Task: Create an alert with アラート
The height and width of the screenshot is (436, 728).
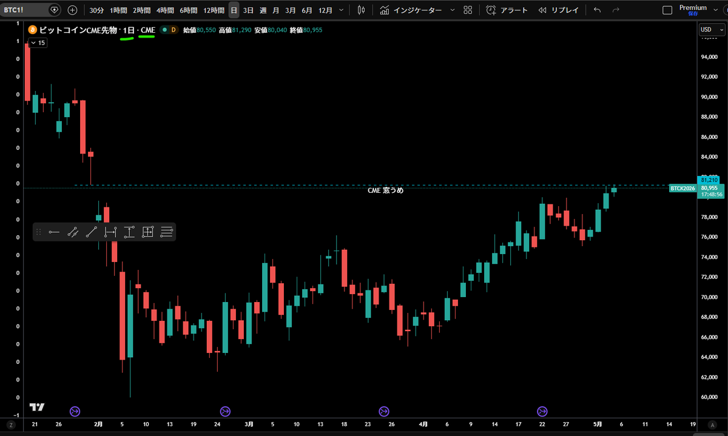Action: click(x=507, y=10)
